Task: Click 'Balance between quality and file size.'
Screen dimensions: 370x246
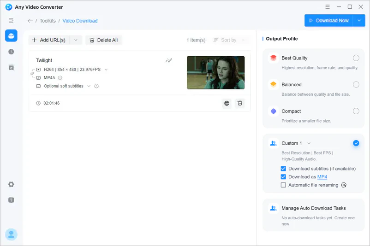Action: pos(316,94)
